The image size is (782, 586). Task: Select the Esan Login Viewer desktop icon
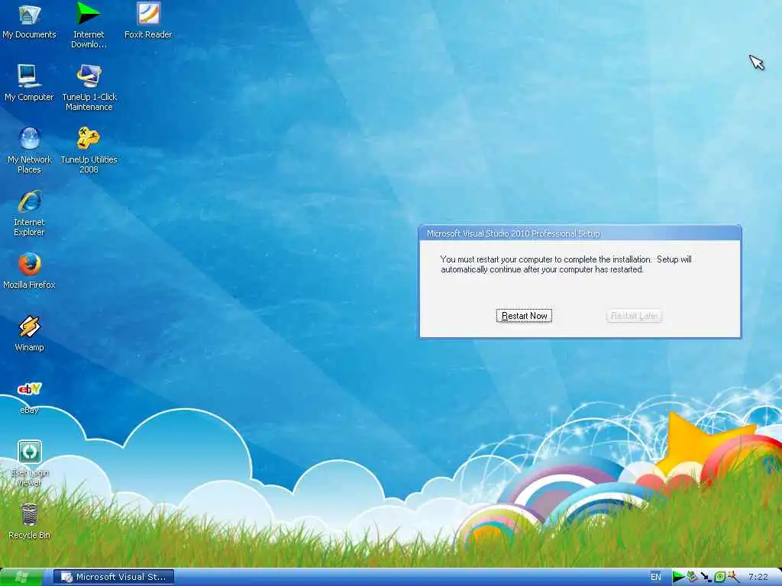(30, 463)
